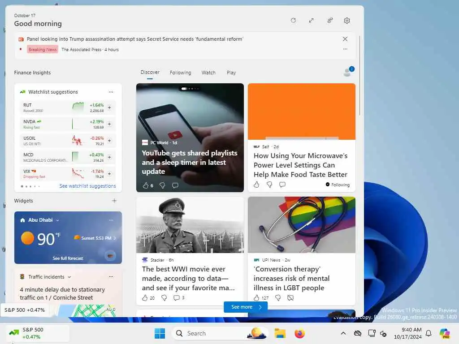Screen dimensions: 459x344
Task: Open S&P 500 taskbar widget button
Action: point(37,333)
